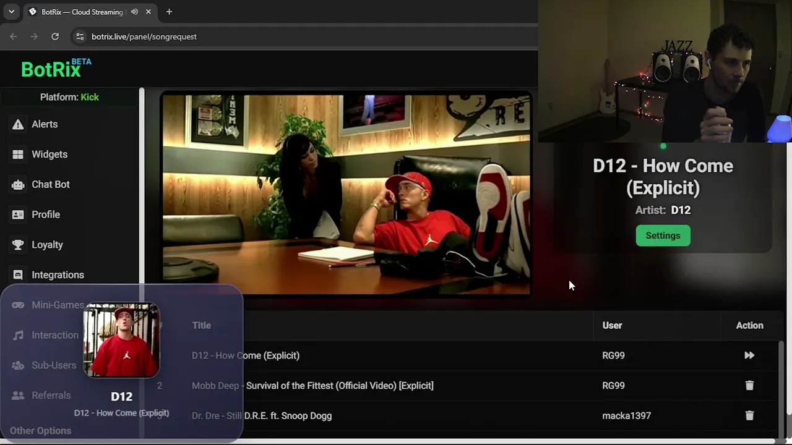
Task: Select the queue row titled "D12 - How Come (Explicit)"
Action: [x=246, y=355]
